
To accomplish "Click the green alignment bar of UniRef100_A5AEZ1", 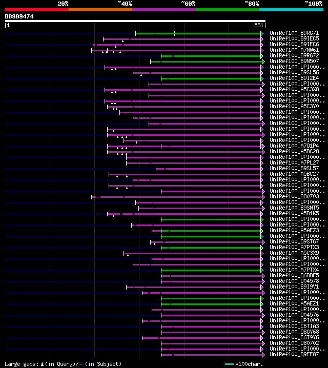I will [x=211, y=304].
